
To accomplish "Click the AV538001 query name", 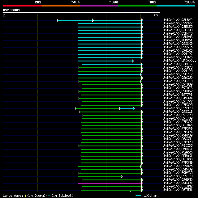I will [11, 10].
